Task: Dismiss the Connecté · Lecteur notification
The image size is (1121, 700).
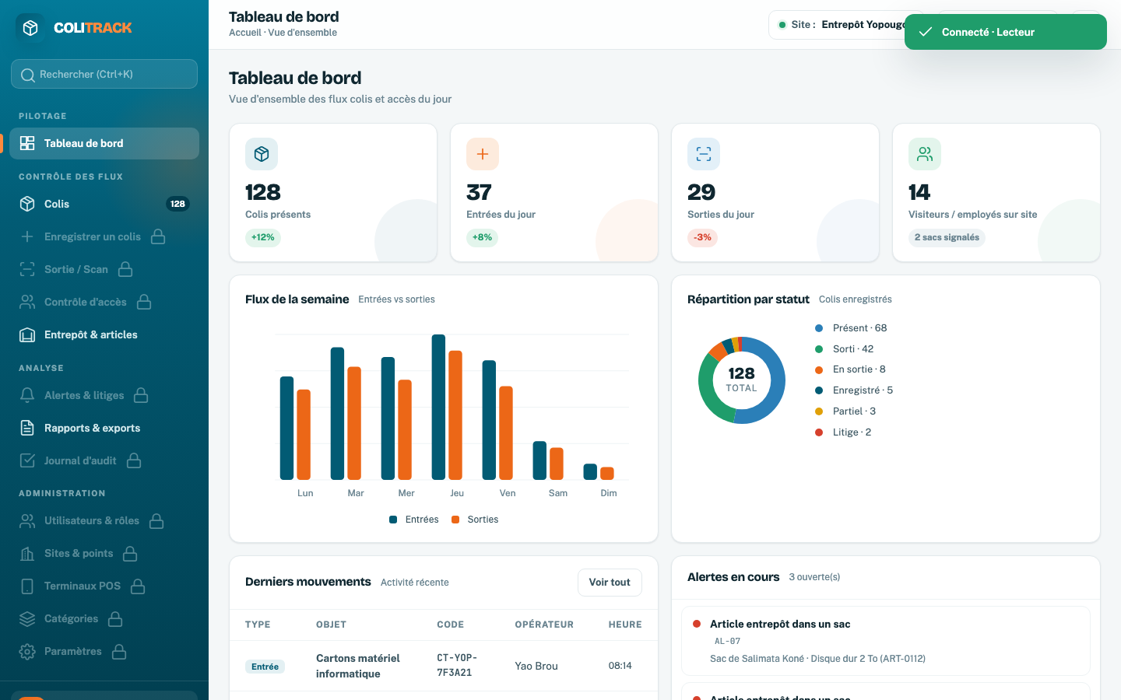Action: pos(1005,32)
